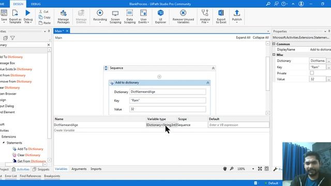Close the Main tab
Viewport: 331px width, 186px height.
[67, 31]
